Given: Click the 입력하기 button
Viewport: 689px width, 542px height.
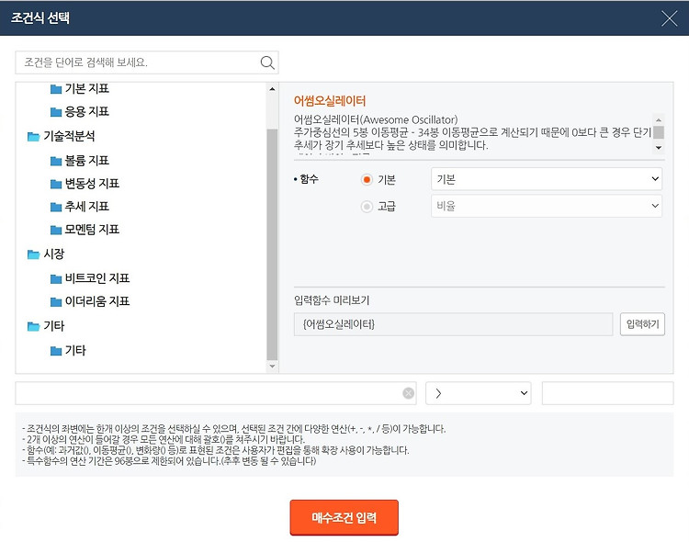Looking at the screenshot, I should click(642, 324).
